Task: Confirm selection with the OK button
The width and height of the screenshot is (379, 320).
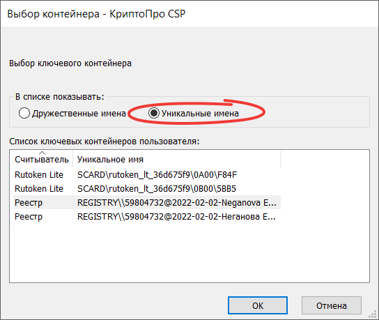Action: [258, 305]
